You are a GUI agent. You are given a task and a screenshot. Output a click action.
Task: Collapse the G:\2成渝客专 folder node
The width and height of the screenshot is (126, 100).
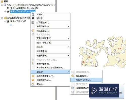[x=2, y=18]
